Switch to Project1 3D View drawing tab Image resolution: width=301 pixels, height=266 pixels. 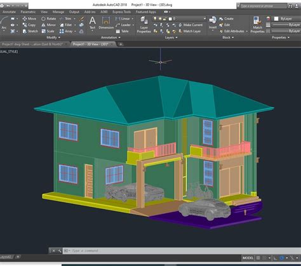[91, 44]
